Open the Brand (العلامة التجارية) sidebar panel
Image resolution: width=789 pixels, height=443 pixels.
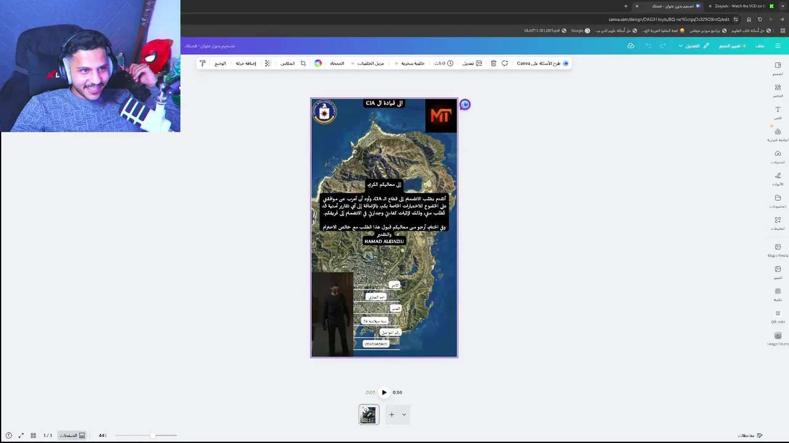(778, 135)
